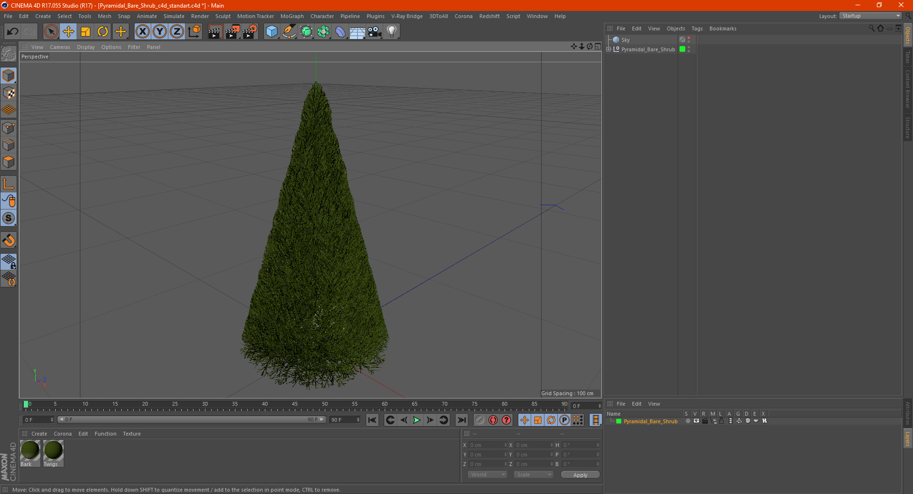Open the World coordinate dropdown
This screenshot has width=913, height=494.
[x=487, y=475]
